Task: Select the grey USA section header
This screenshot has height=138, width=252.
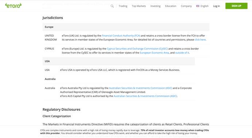Action: 119,61
